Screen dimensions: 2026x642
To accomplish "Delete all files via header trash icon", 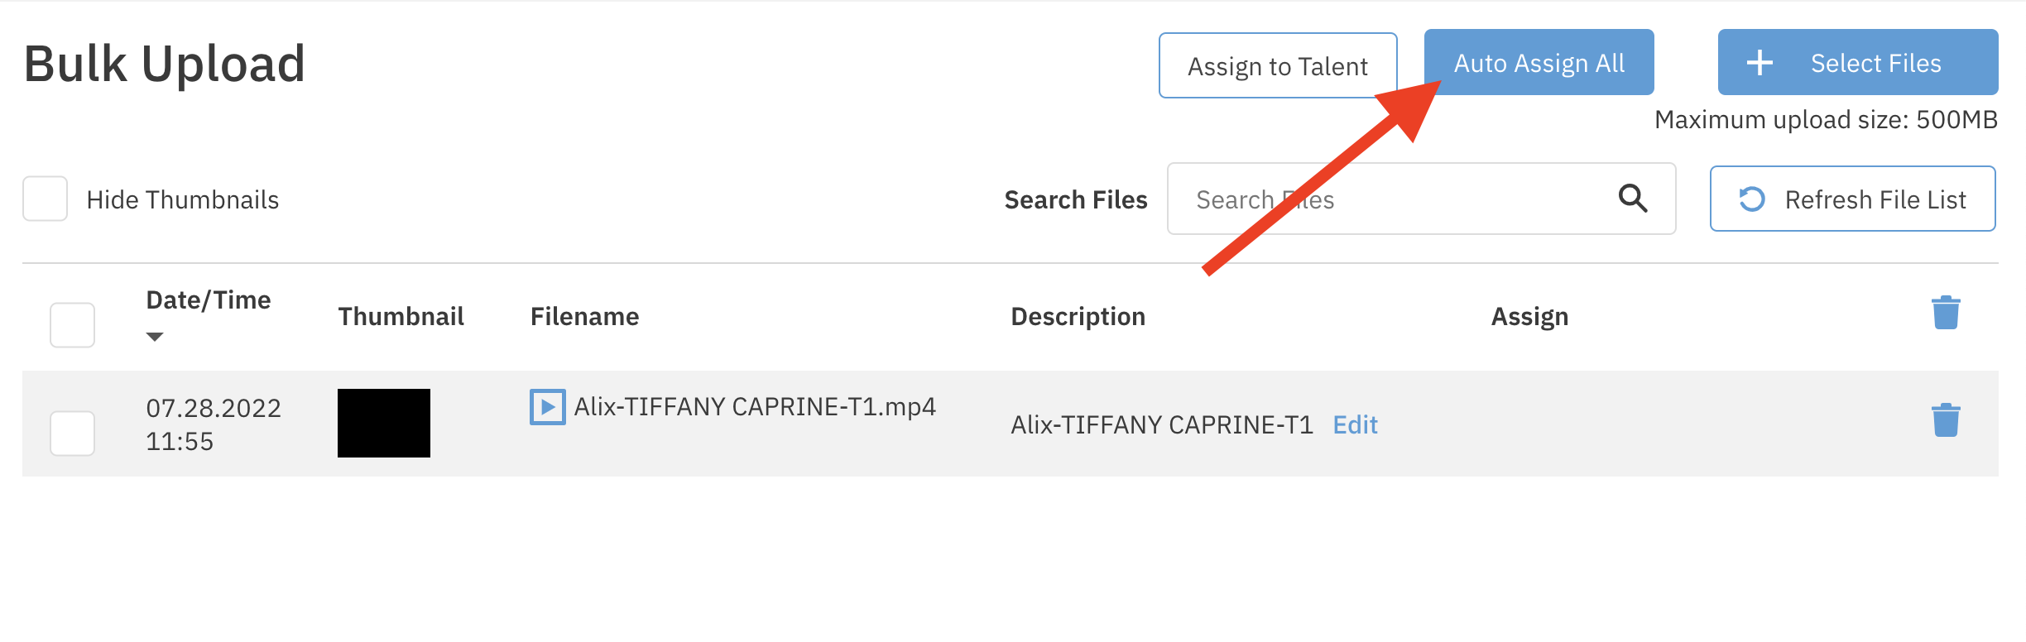I will pos(1946,313).
